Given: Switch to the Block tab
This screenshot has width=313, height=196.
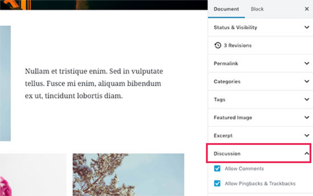Looking at the screenshot, I should click(257, 9).
